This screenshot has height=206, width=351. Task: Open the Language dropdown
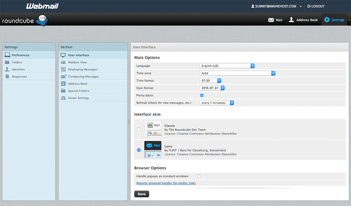point(227,66)
